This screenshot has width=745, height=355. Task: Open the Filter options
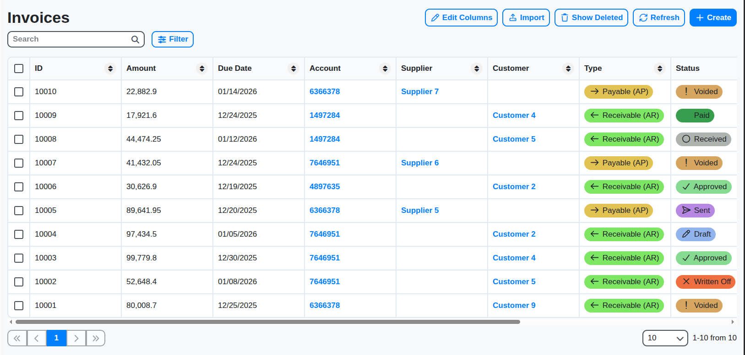(173, 39)
